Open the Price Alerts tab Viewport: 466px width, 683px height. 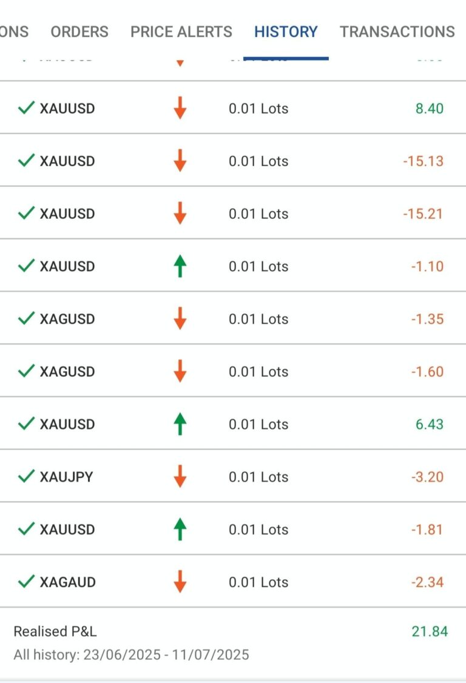(181, 32)
